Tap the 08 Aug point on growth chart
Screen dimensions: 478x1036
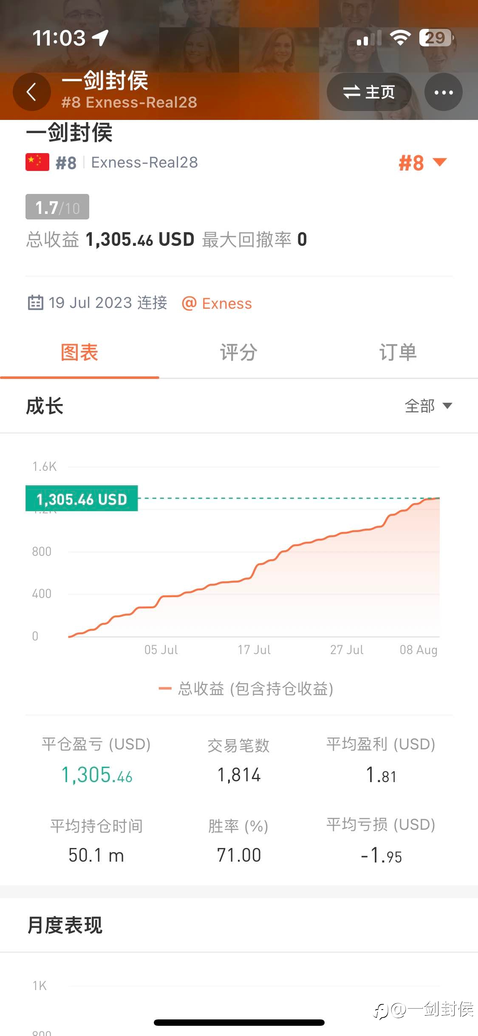(x=438, y=498)
